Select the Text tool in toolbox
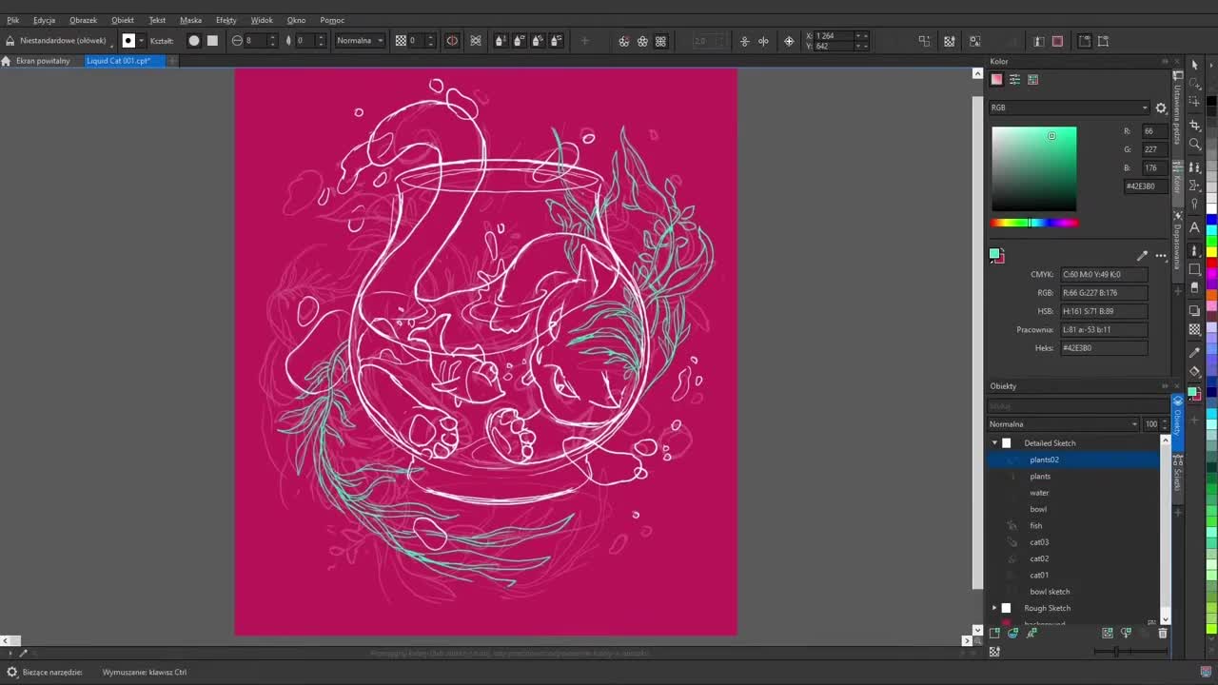1218x685 pixels. click(1195, 227)
